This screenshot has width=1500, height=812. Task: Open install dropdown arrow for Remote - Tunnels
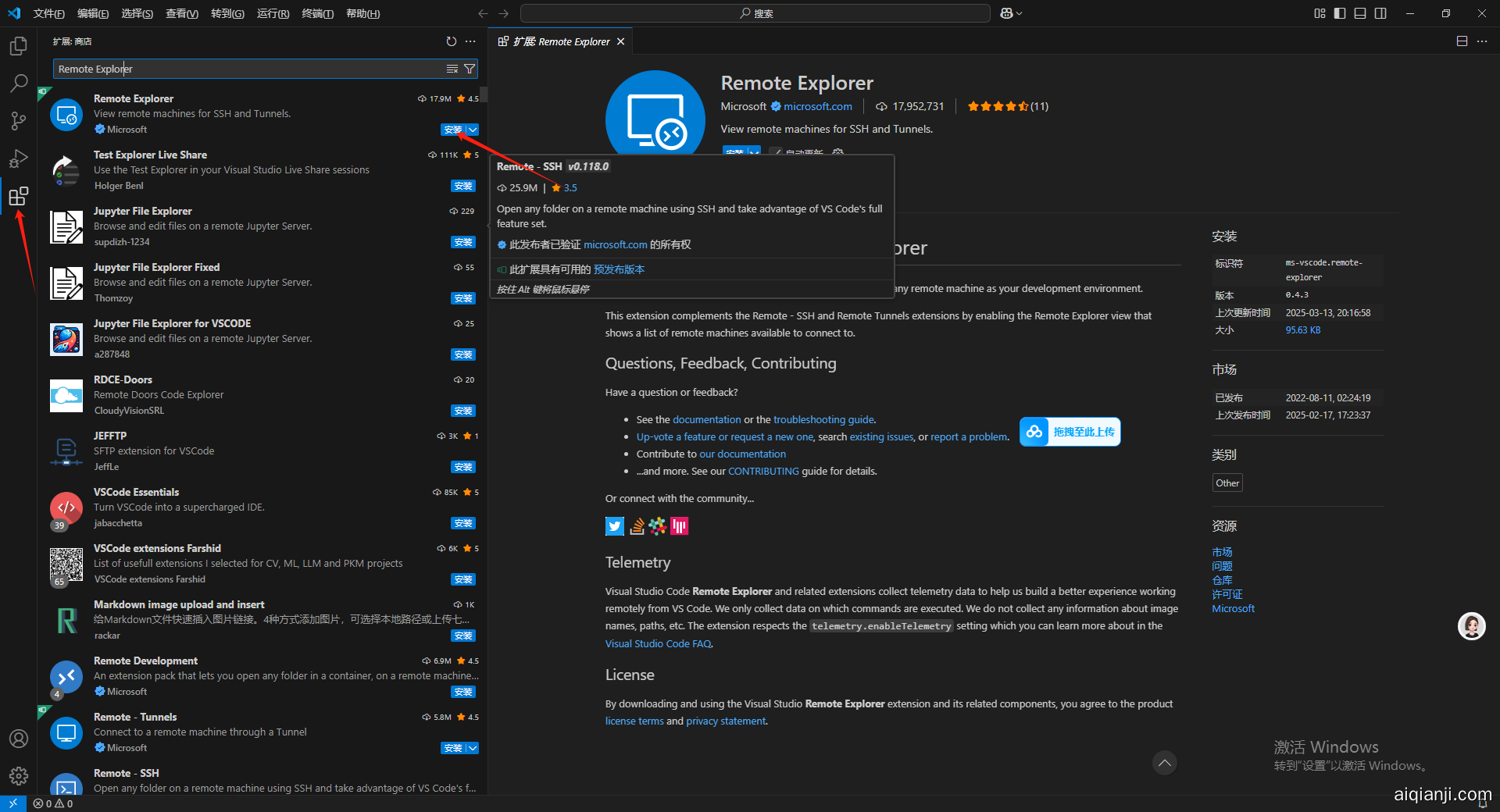point(472,748)
